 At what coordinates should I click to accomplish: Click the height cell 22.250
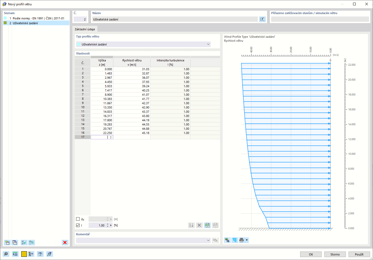point(102,133)
